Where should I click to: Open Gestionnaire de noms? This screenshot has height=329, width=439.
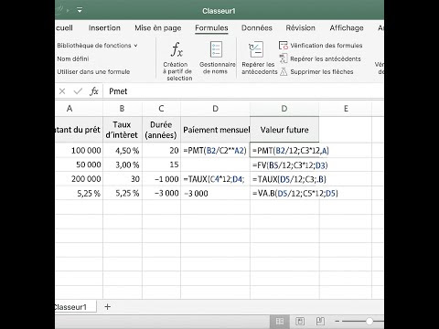[217, 58]
